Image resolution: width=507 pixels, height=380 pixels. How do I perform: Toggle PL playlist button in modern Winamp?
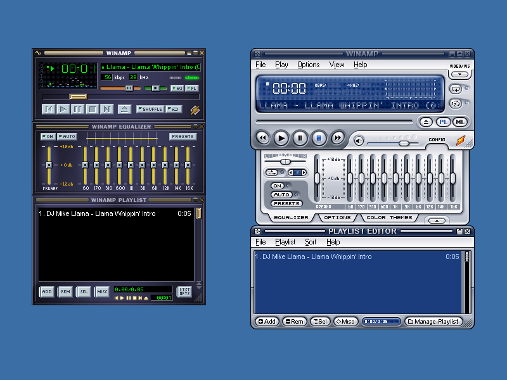[443, 122]
